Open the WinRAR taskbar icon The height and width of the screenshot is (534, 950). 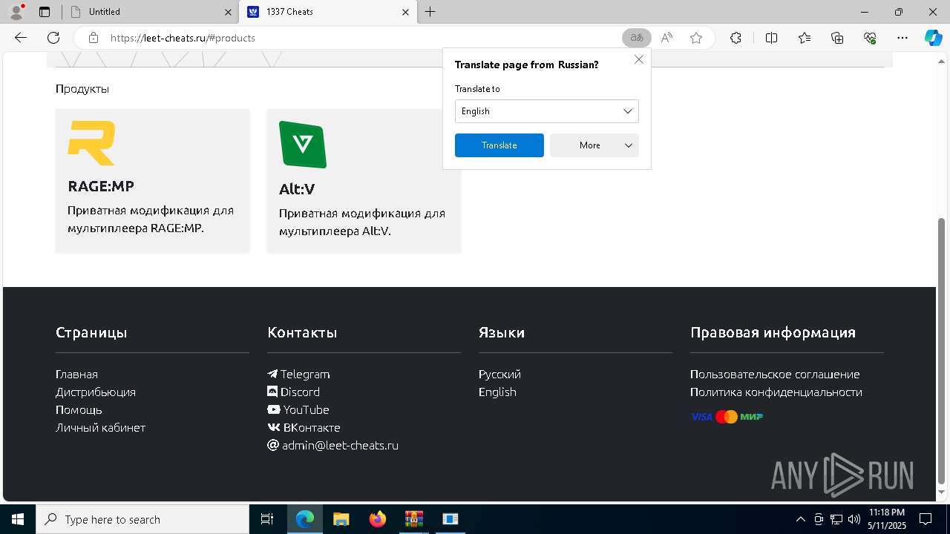coord(413,519)
